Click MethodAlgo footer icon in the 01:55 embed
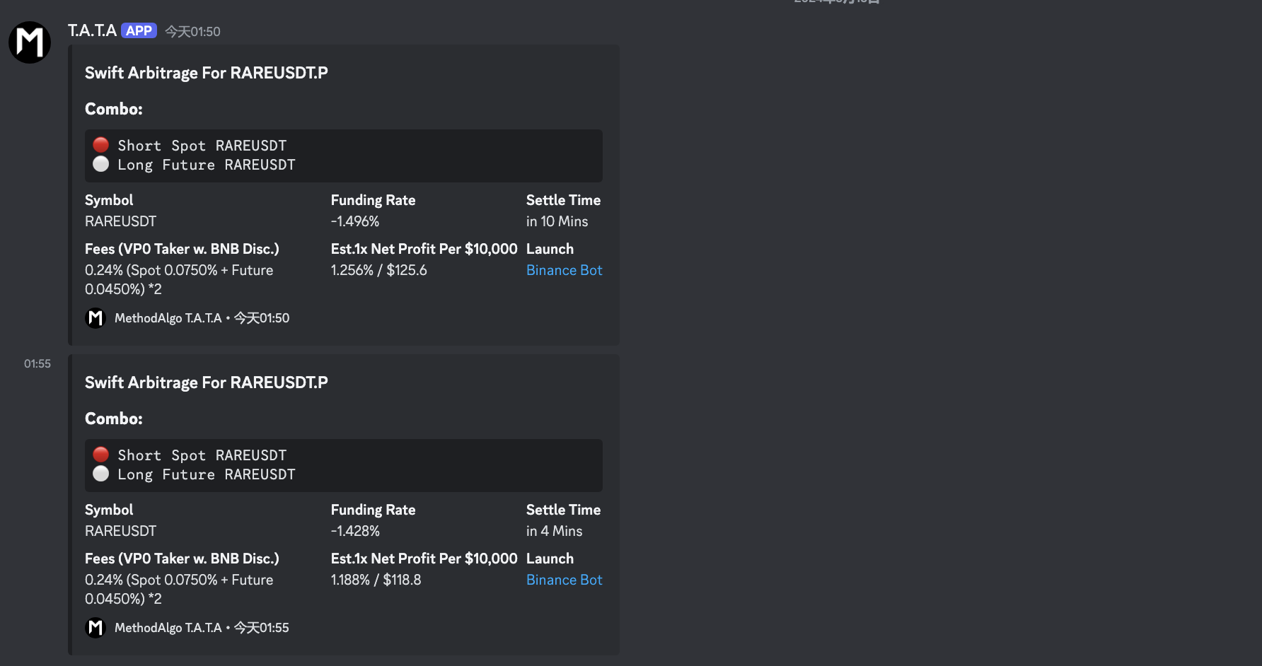The image size is (1262, 666). pos(95,628)
